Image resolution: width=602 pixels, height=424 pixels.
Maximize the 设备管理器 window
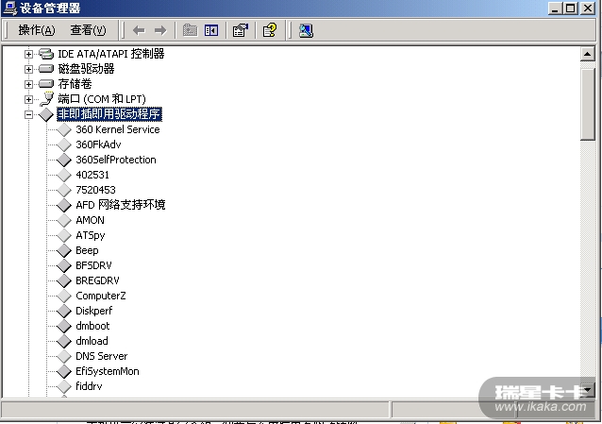[x=571, y=8]
